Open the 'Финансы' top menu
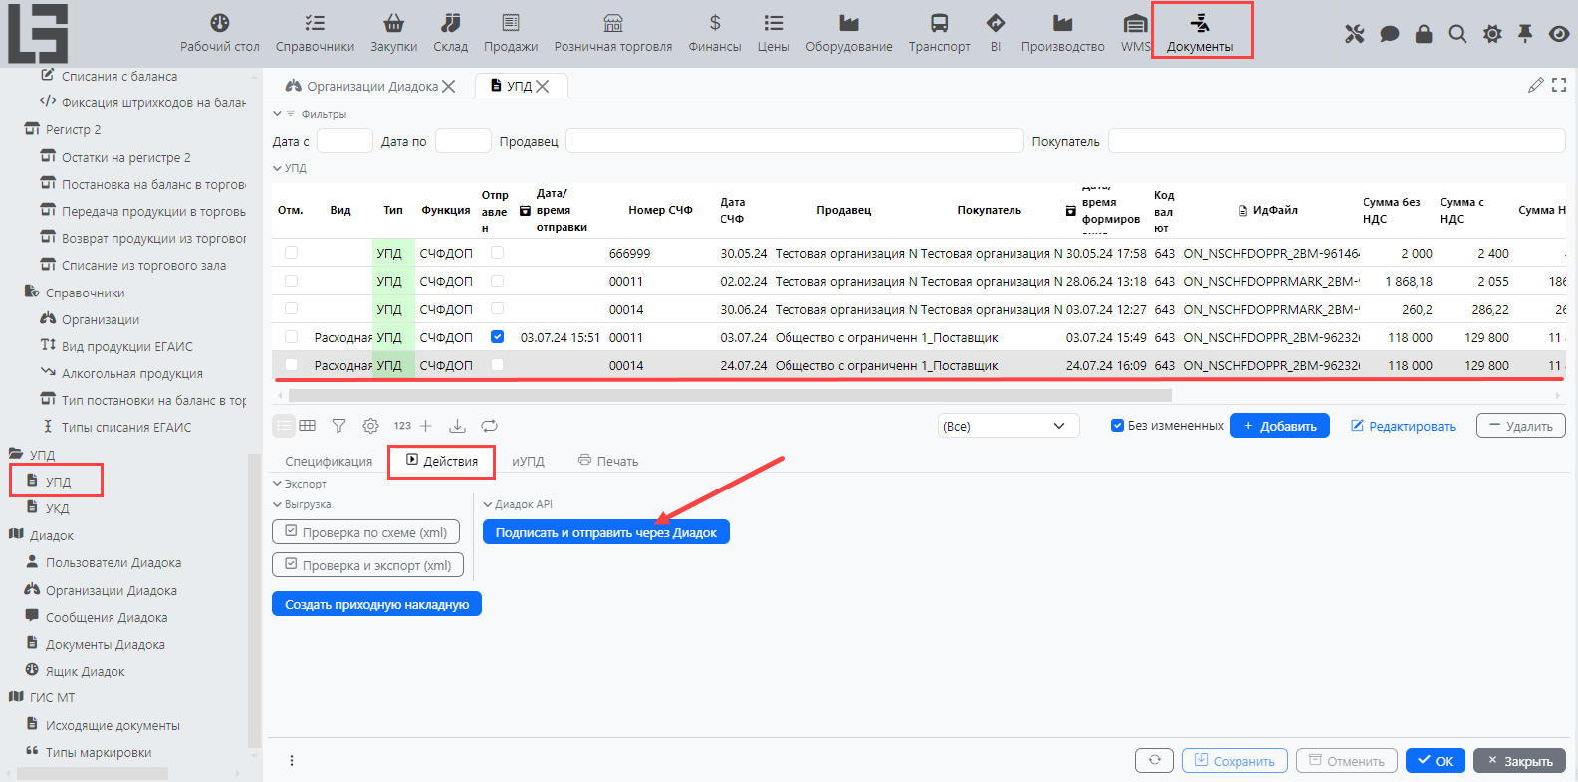 (x=714, y=33)
